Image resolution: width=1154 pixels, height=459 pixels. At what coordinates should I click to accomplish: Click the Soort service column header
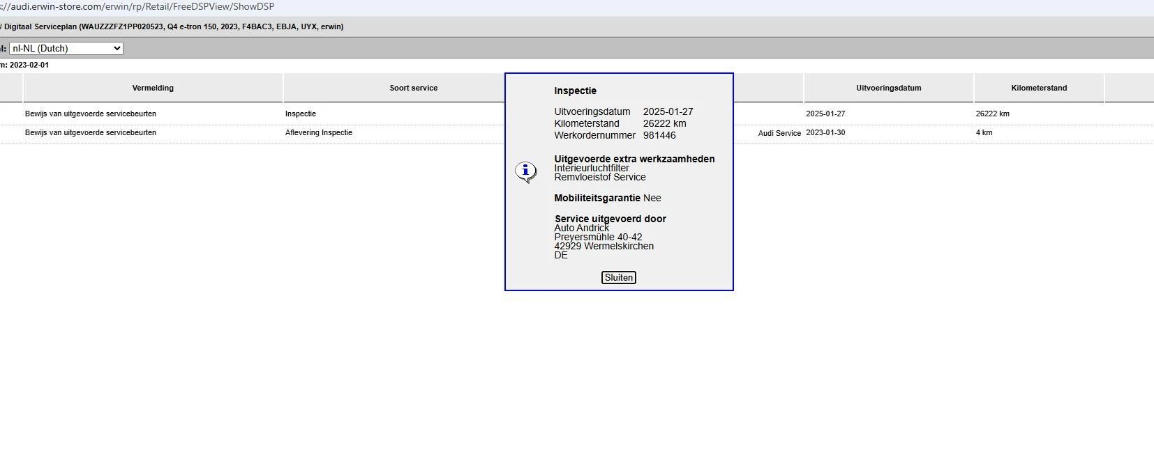(x=413, y=88)
